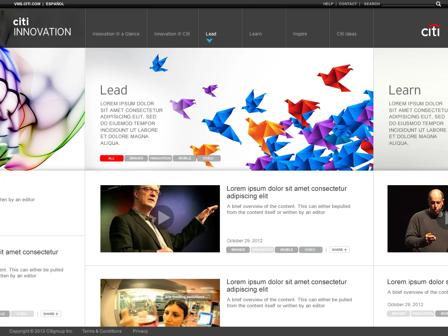The width and height of the screenshot is (448, 336).
Task: Open the first article headline
Action: [287, 192]
